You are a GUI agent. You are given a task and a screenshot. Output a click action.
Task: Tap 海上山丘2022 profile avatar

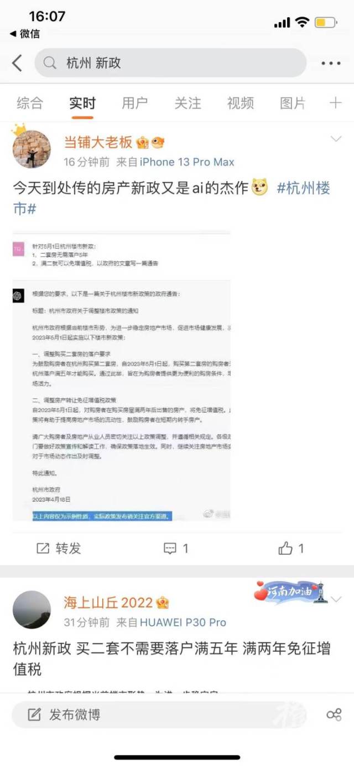point(32,610)
